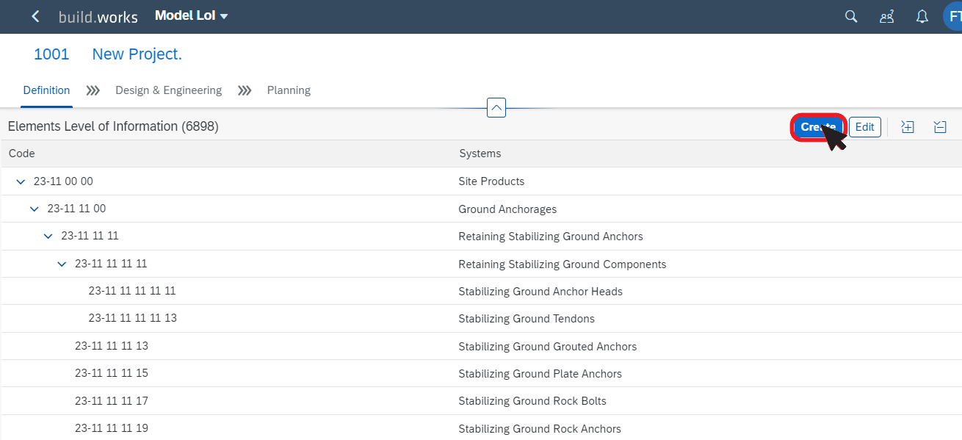The width and height of the screenshot is (962, 440).
Task: Collapse the 23-11 11 11 tree node
Action: point(48,237)
